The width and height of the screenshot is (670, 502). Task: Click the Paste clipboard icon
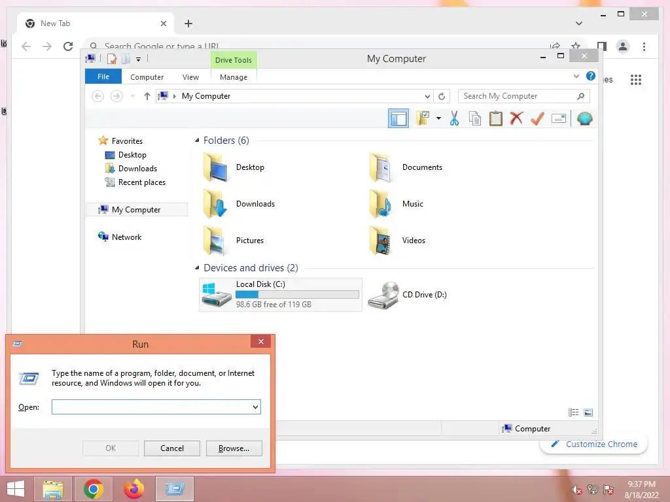tap(496, 118)
